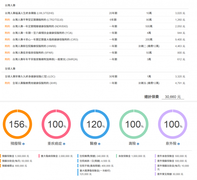Click the 殘廢險 category label
This screenshot has height=180, width=197.
coord(16,144)
